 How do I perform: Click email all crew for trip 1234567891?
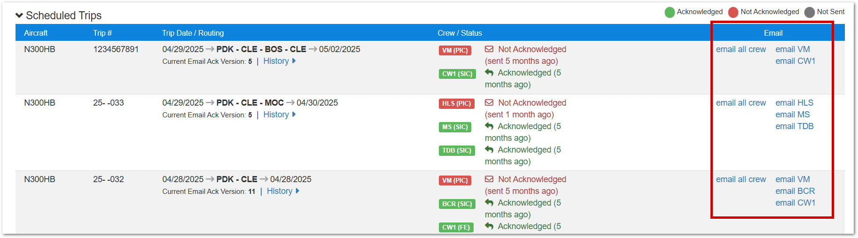[741, 49]
